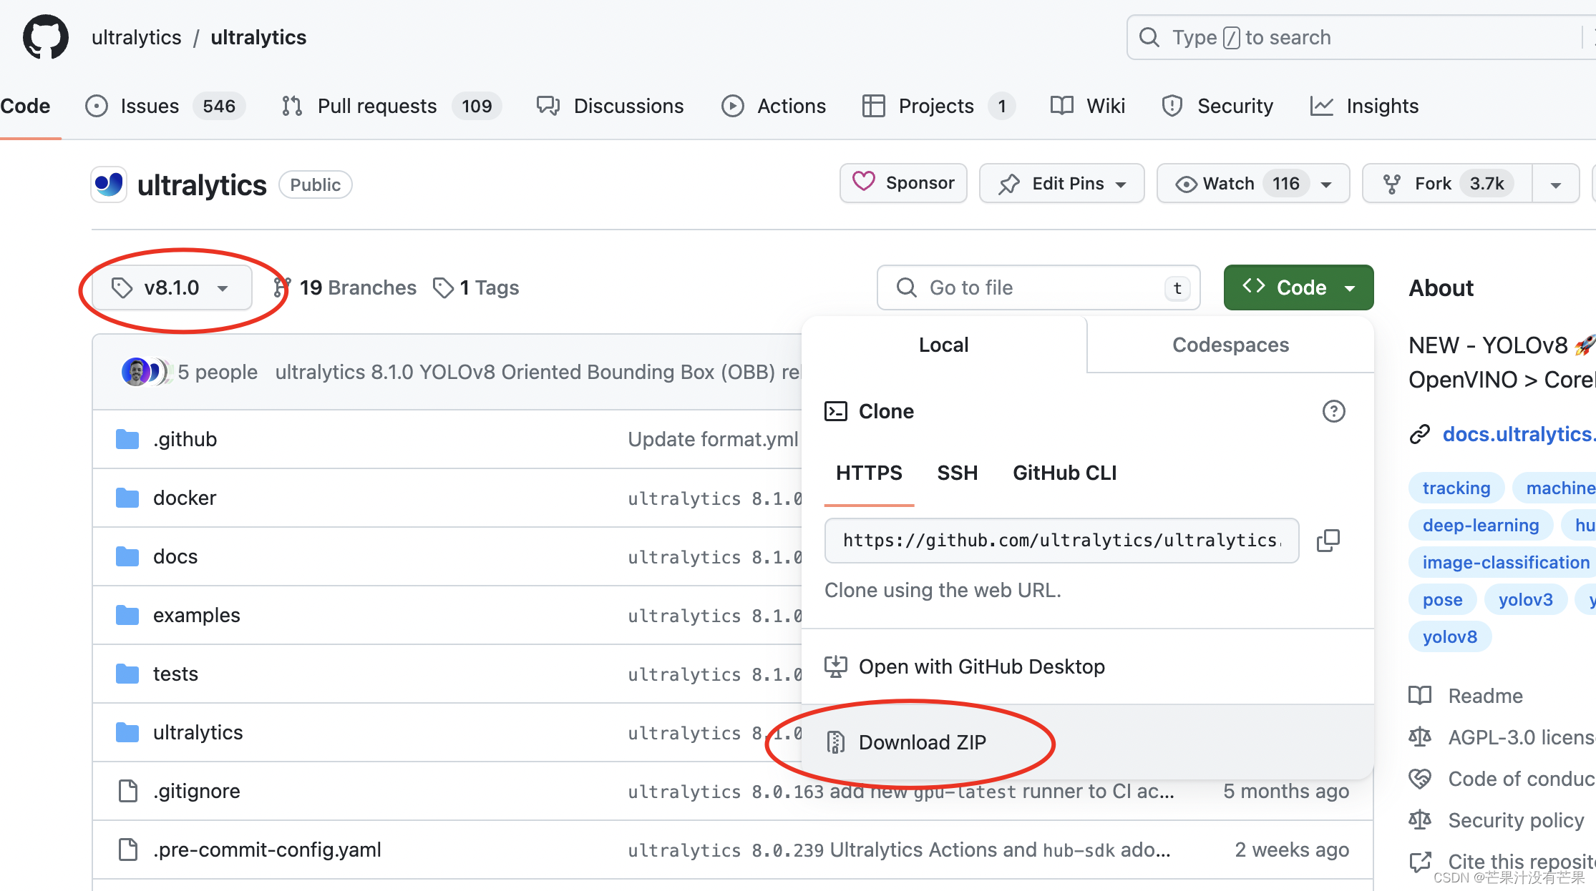Image resolution: width=1596 pixels, height=891 pixels.
Task: Open the docs.ultralytics website link
Action: click(x=1519, y=434)
